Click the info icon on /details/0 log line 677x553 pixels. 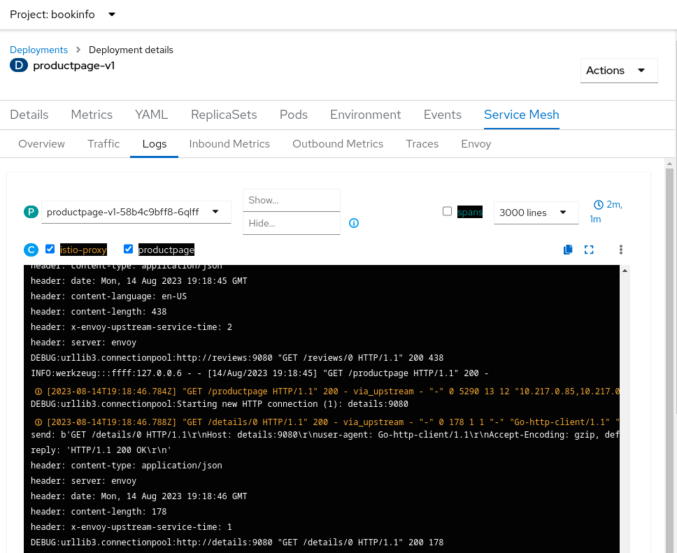tap(38, 422)
